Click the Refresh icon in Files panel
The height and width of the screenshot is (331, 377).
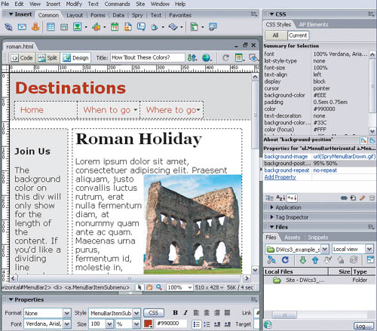[x=285, y=259]
